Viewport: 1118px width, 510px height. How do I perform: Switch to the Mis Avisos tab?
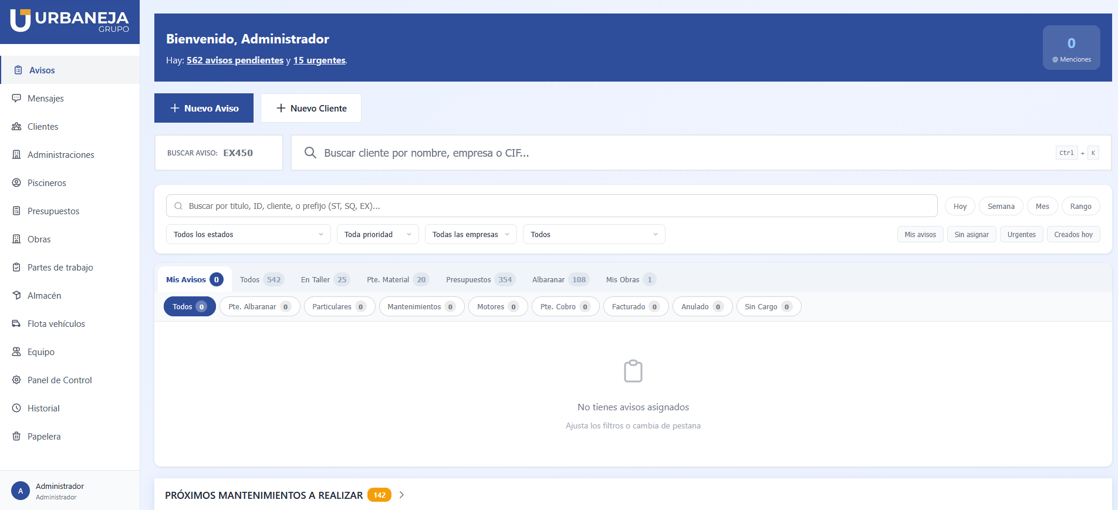click(x=194, y=279)
